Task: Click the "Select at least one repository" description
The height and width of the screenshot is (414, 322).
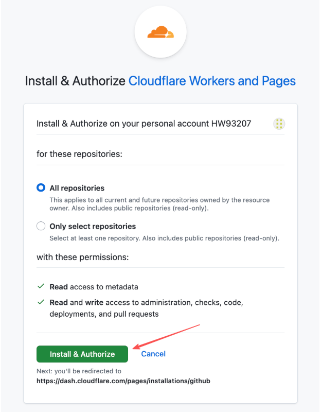Action: tap(164, 238)
